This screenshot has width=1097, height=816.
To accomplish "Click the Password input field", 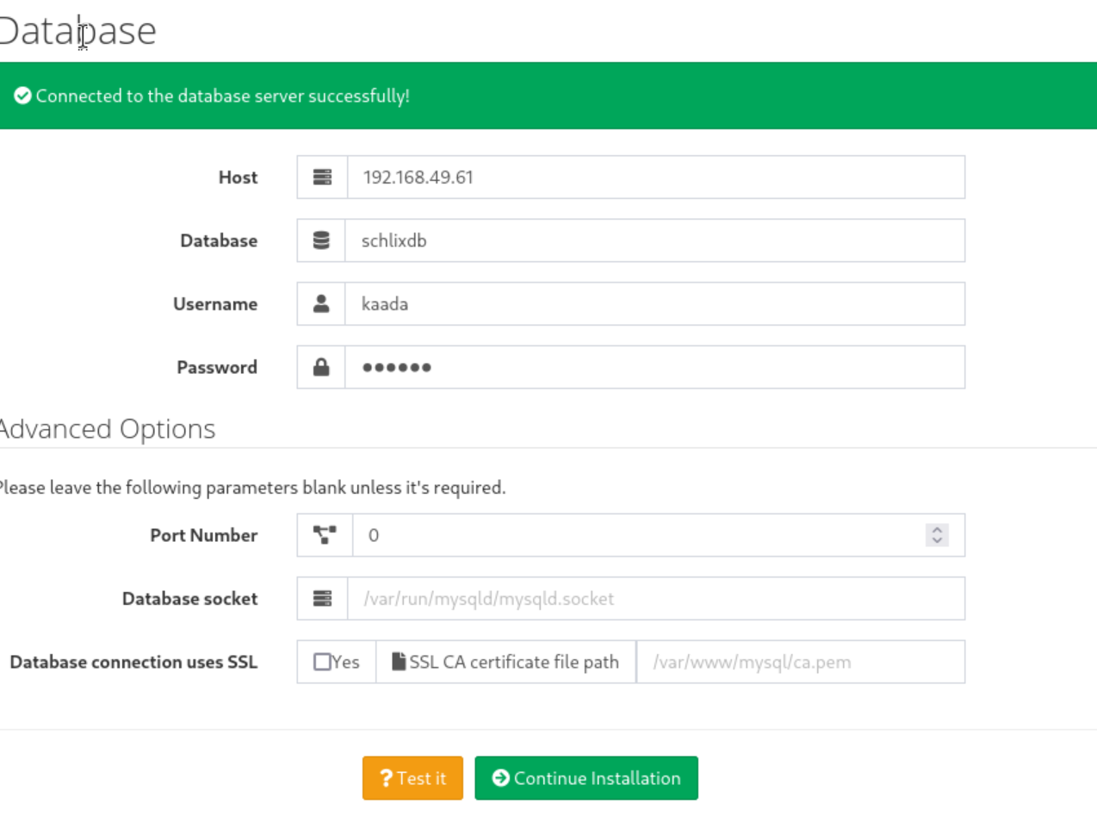I will pos(654,367).
